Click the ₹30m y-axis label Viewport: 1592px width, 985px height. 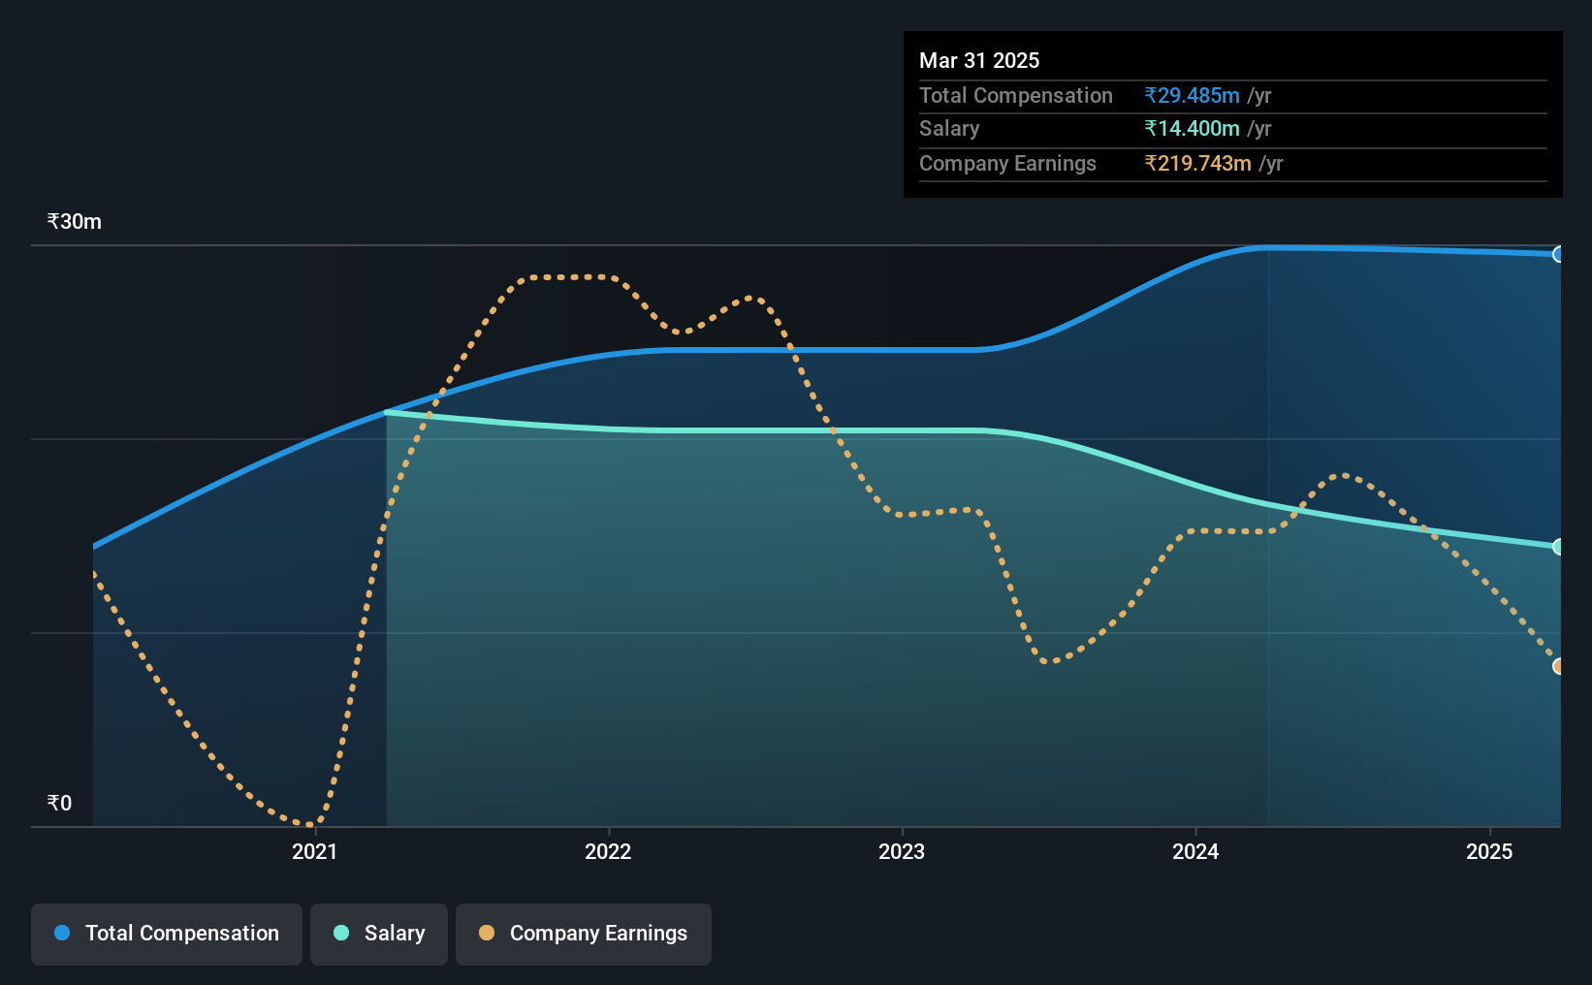pyautogui.click(x=75, y=221)
